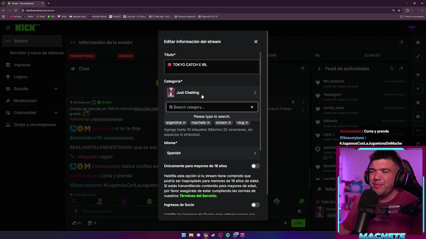Open the hamburger sidebar menu

point(8,28)
